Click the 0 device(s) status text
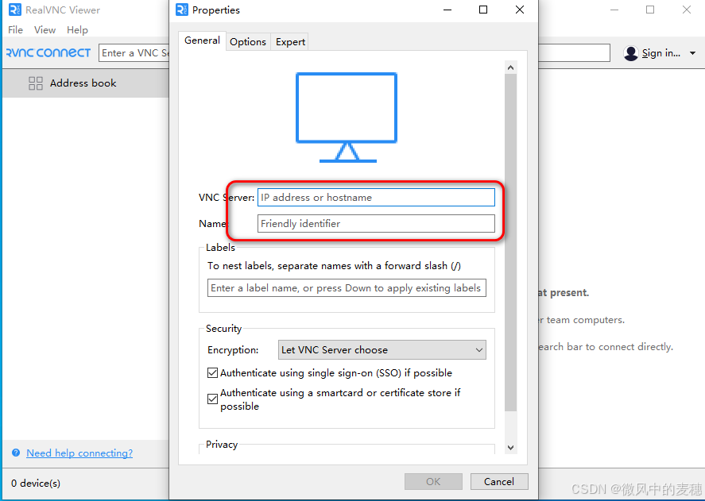 coord(36,483)
